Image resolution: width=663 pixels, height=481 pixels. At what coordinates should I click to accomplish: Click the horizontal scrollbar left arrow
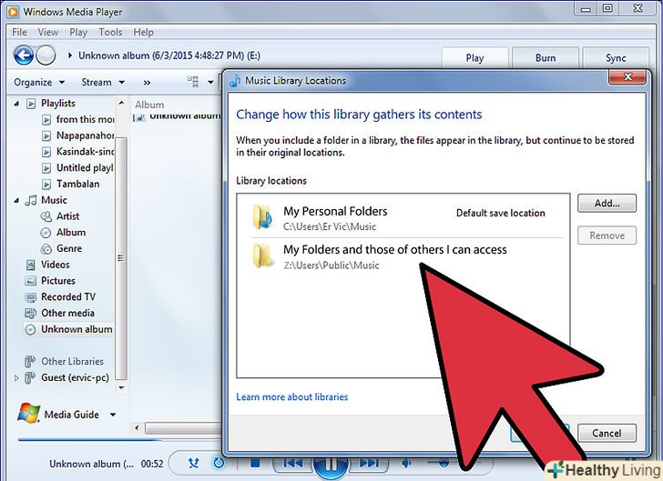[x=137, y=427]
